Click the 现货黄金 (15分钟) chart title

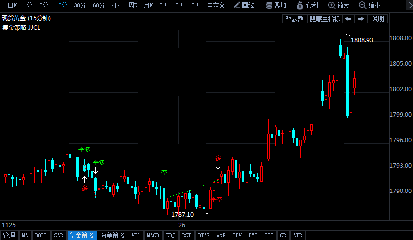(26, 18)
